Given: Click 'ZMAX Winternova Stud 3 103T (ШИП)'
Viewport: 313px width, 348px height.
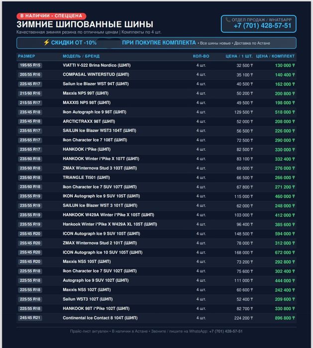Looking at the screenshot, I should coord(100,168).
